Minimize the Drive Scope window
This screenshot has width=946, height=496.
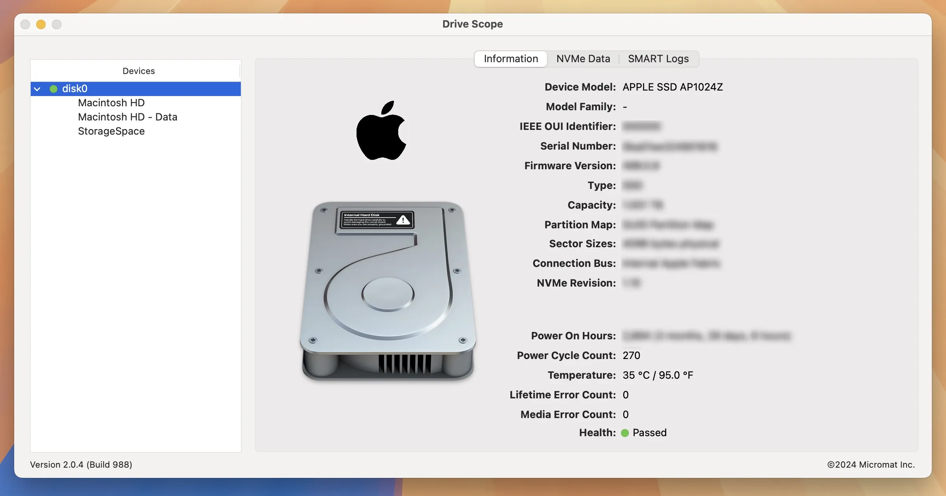click(x=41, y=24)
